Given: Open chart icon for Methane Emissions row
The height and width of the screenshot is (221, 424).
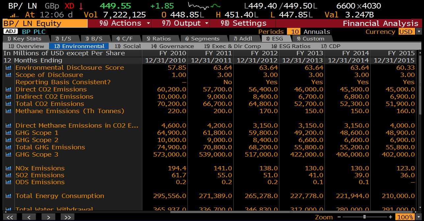Looking at the screenshot, I should [x=8, y=111].
